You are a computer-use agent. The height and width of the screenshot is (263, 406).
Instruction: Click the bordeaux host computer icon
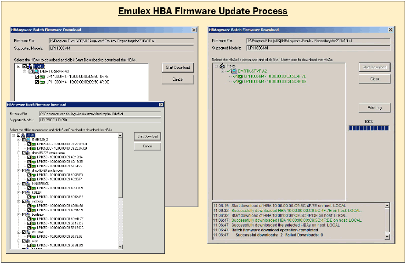point(28,214)
